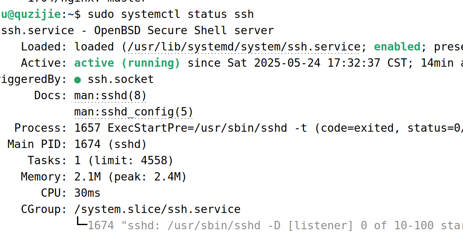
Task: Open the man:sshd(8) docs link
Action: pyautogui.click(x=110, y=96)
